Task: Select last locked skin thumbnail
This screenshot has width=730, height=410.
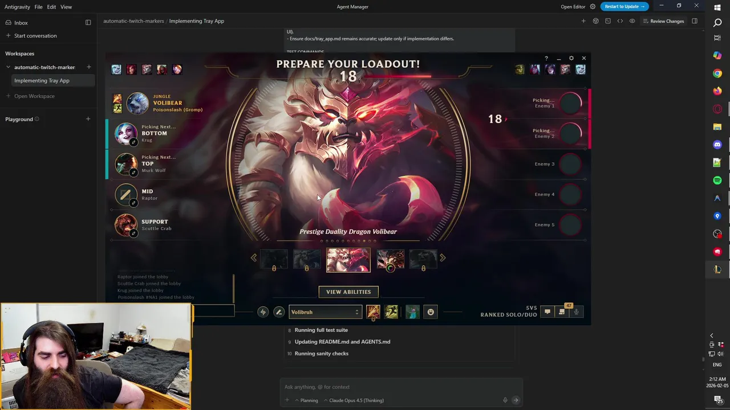Action: (x=423, y=259)
